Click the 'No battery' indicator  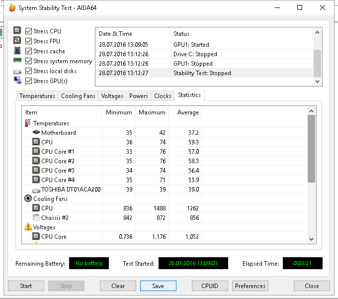(x=89, y=263)
